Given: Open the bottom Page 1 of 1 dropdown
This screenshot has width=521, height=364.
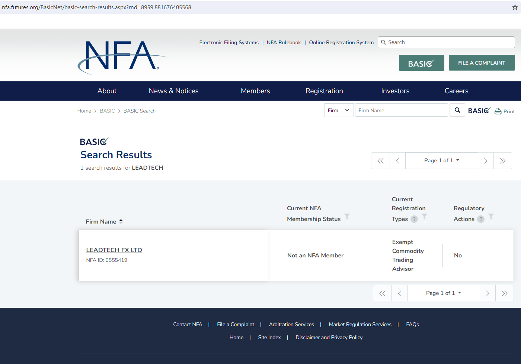Looking at the screenshot, I should tap(443, 293).
